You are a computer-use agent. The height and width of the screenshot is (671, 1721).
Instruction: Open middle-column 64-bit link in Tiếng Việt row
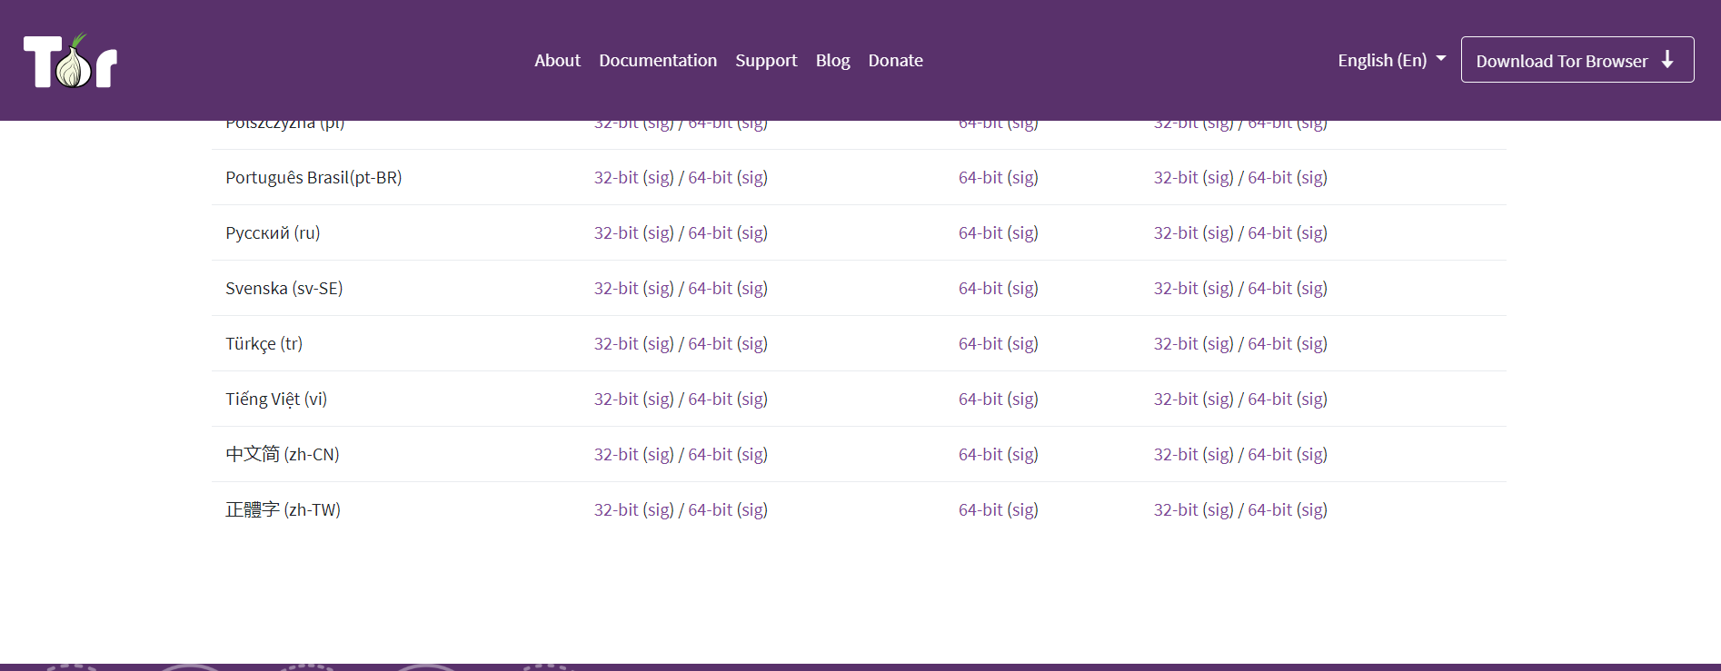click(x=980, y=399)
